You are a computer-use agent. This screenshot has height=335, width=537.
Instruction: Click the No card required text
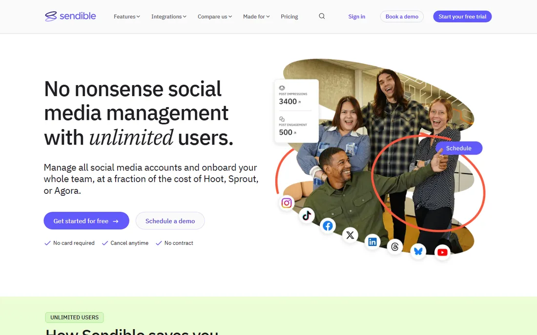[74, 243]
